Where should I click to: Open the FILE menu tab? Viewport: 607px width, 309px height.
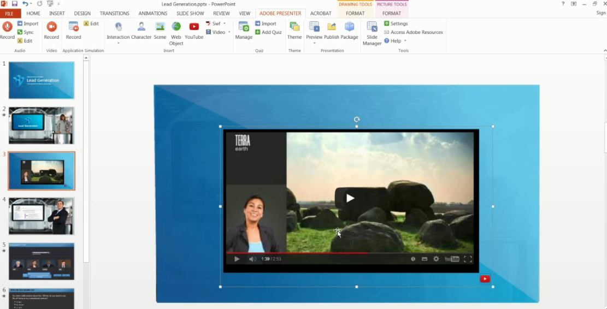10,13
